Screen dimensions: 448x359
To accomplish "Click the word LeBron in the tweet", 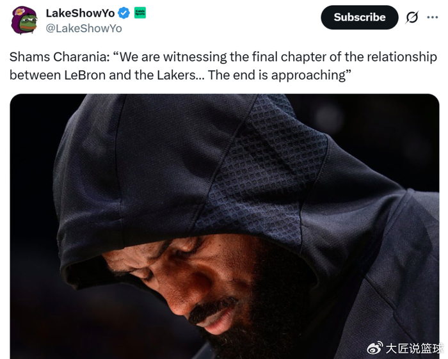I will pos(85,75).
